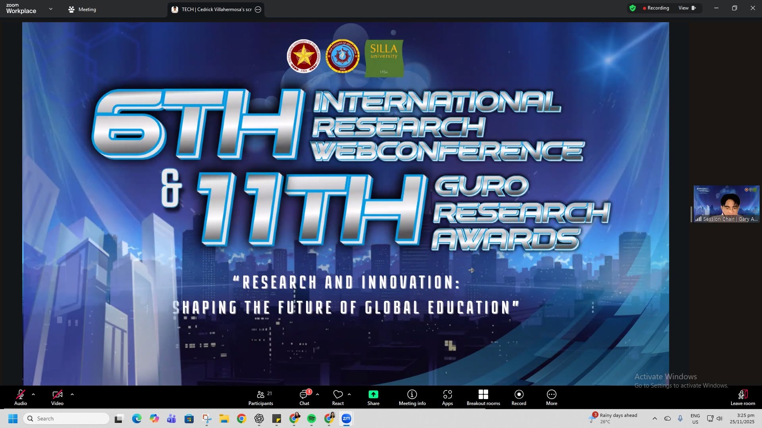Viewport: 762px width, 428px height.
Task: Click the green encryption shield icon
Action: (x=633, y=8)
